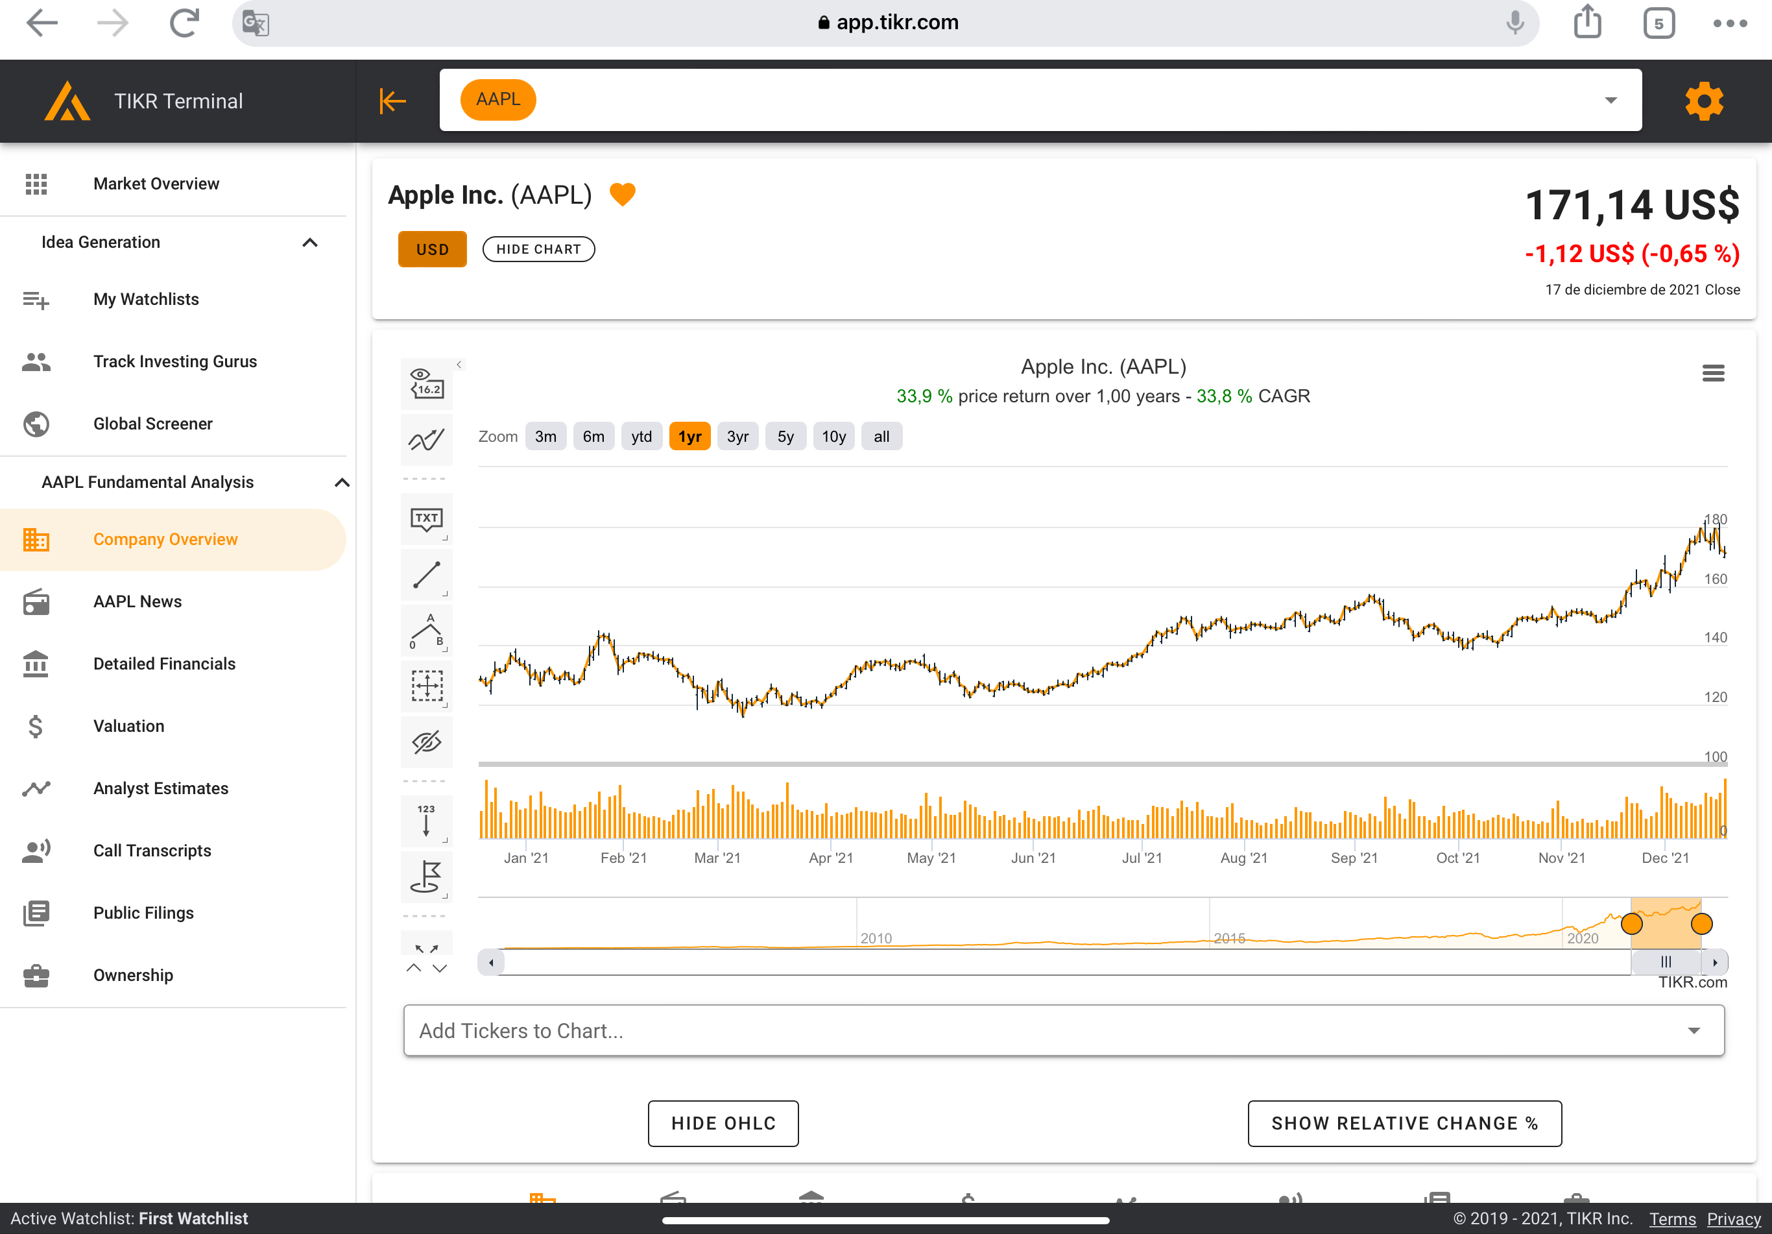This screenshot has height=1234, width=1772.
Task: Click right navigator range handle
Action: [1702, 924]
